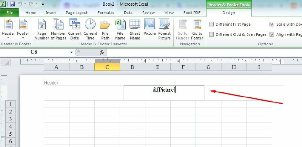
Task: Insert Number of Pages element
Action: coord(58,29)
